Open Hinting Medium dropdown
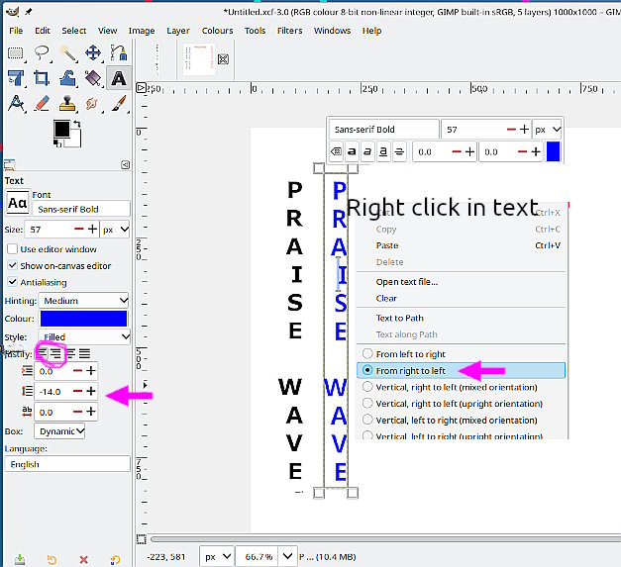Screen dimensions: 621x567 (83, 301)
